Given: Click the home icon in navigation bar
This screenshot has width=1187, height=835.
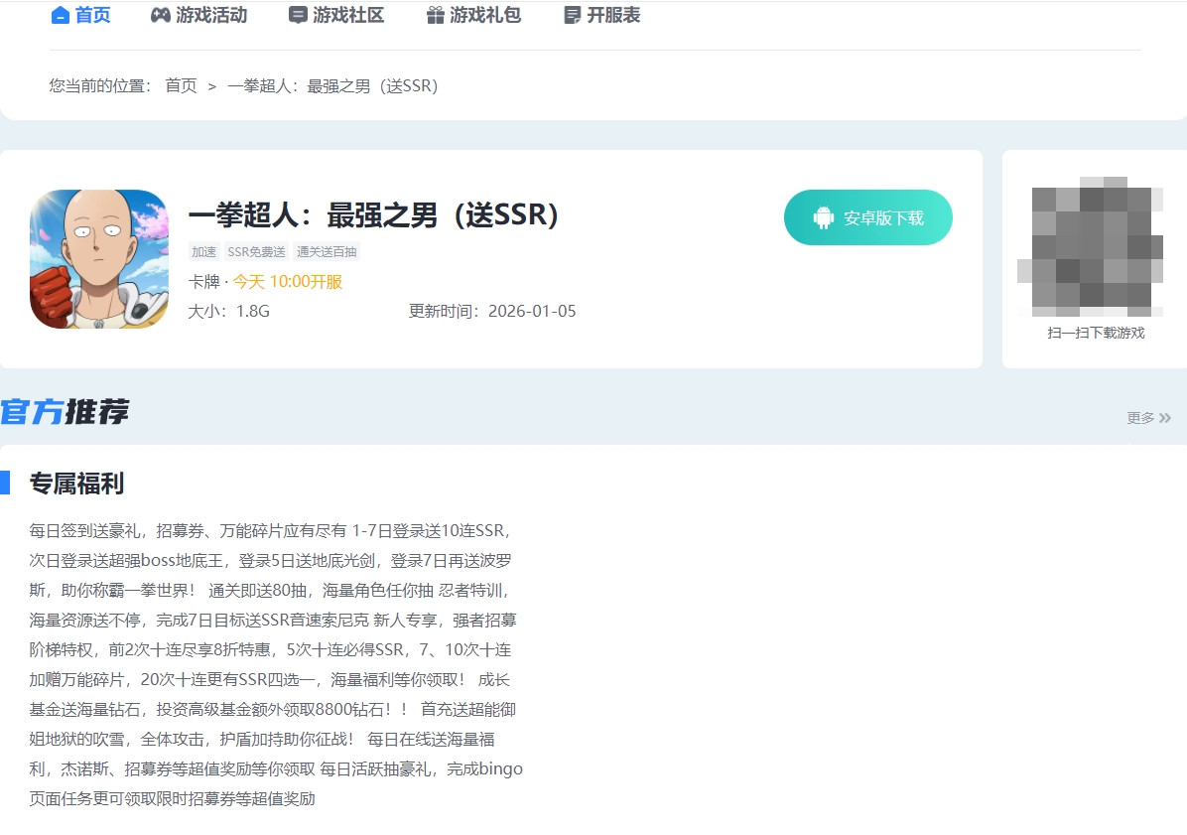Looking at the screenshot, I should click(x=61, y=16).
